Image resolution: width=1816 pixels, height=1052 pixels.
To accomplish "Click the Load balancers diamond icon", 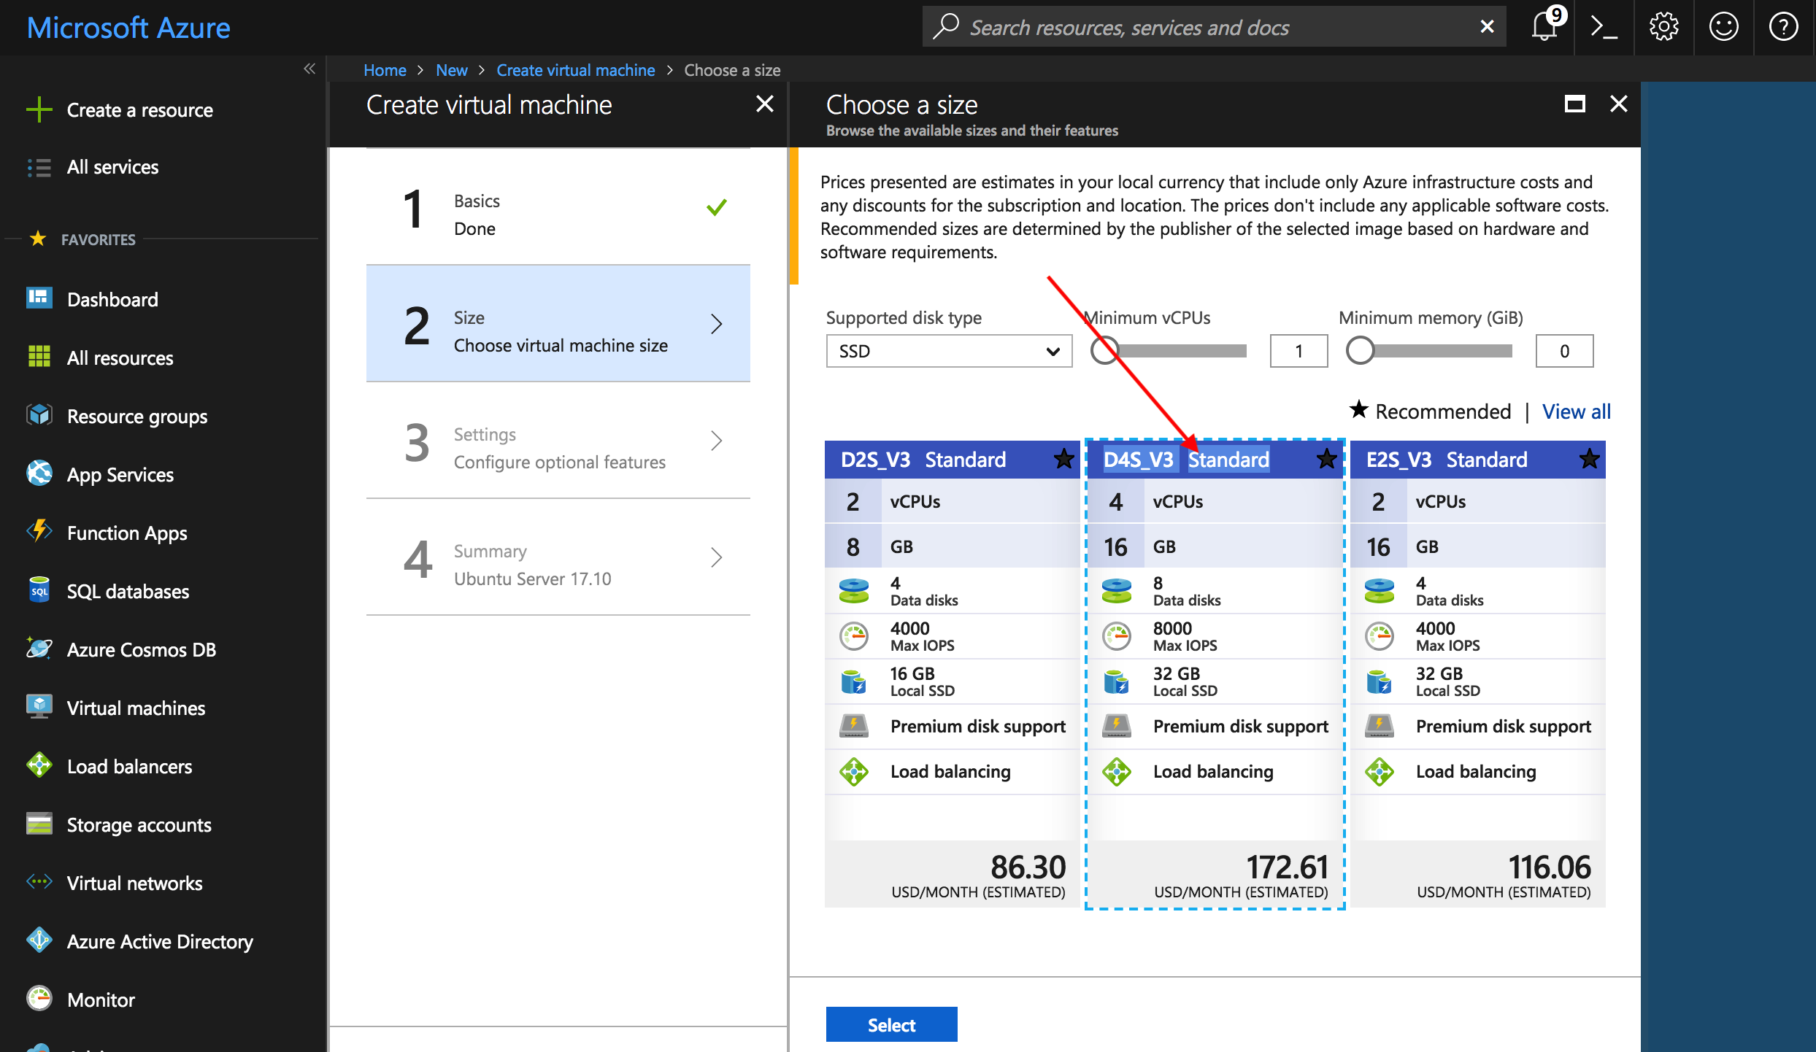I will click(x=39, y=765).
